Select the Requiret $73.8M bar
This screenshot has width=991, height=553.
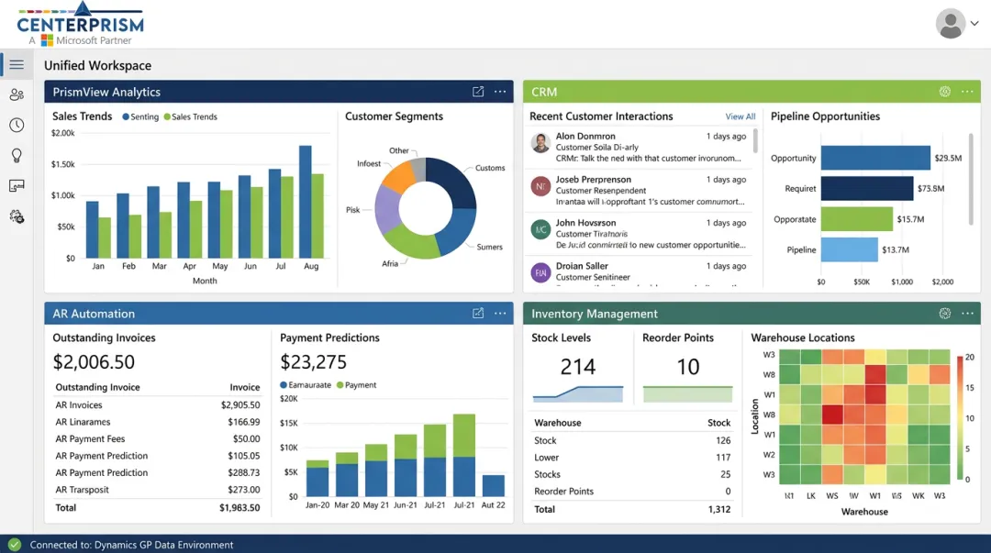click(x=867, y=188)
